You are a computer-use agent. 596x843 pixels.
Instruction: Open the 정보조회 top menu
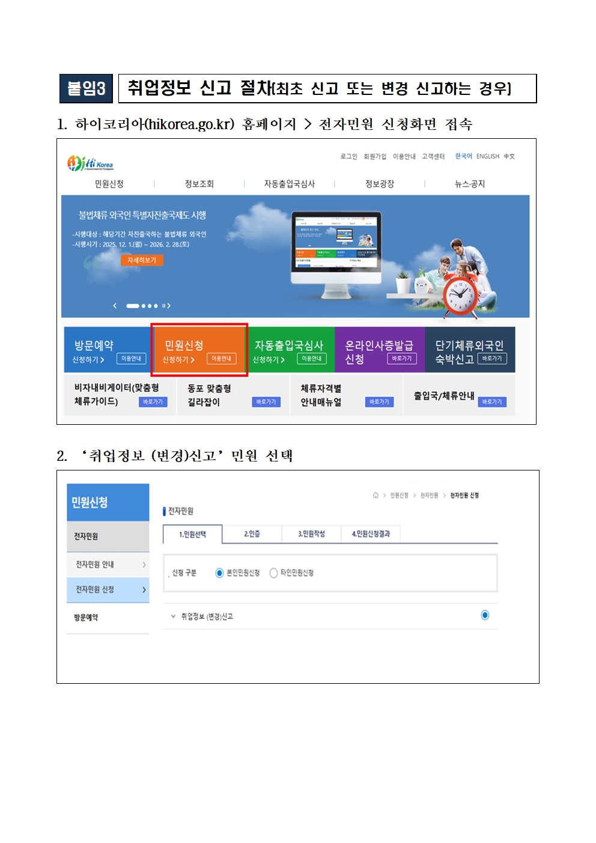pos(199,184)
